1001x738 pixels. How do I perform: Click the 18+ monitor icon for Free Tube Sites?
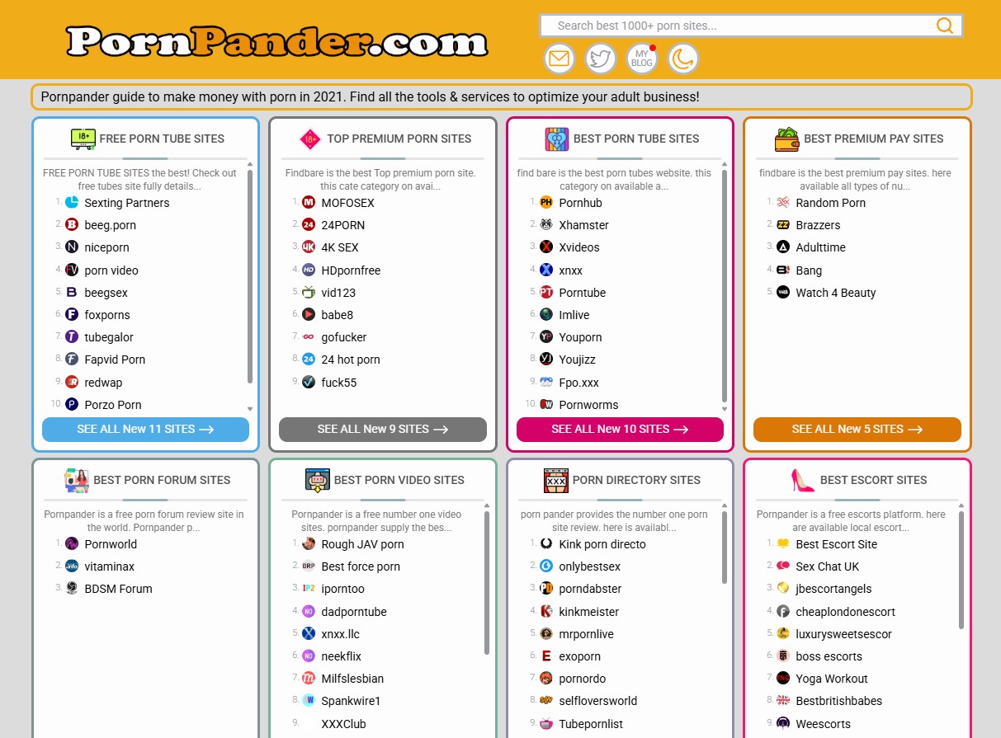(83, 139)
